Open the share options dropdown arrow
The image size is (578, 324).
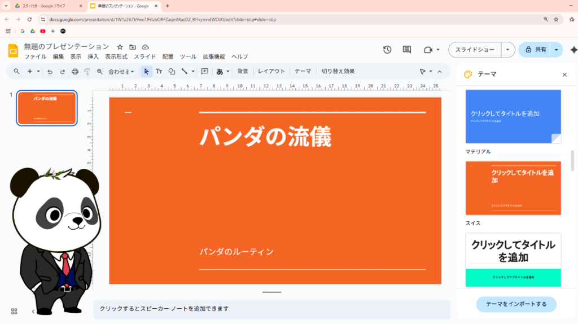(556, 50)
